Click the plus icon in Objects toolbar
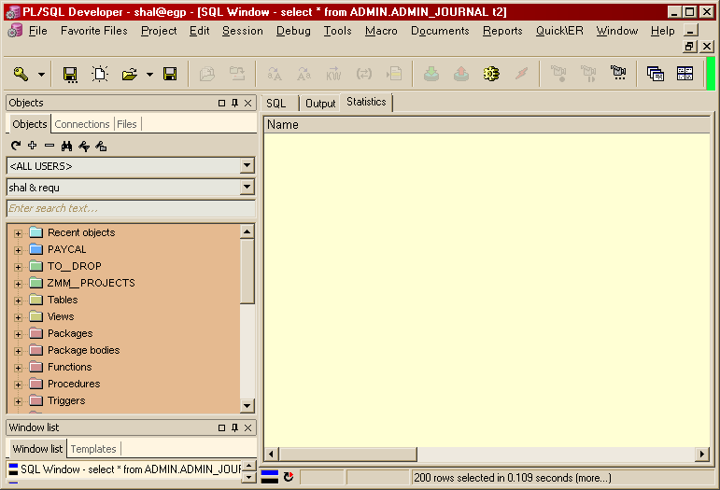The image size is (720, 490). 32,146
